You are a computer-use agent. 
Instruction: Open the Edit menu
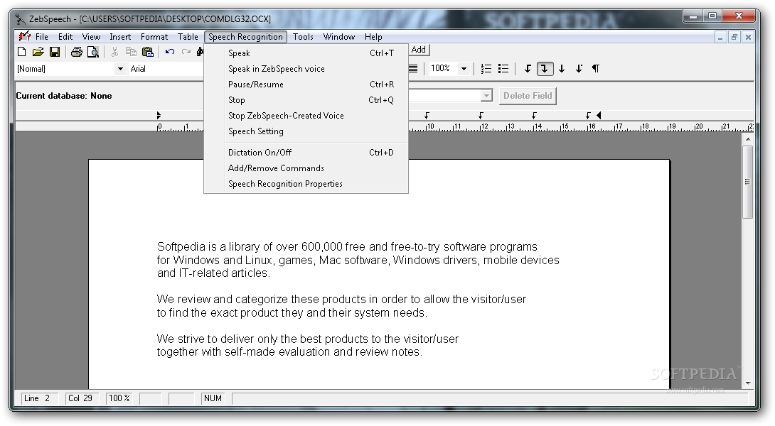click(65, 36)
